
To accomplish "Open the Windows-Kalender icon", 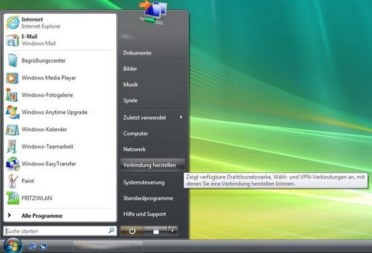I will [12, 129].
